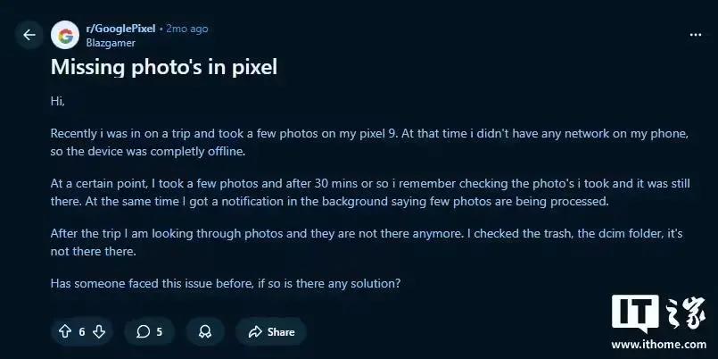
Task: Click the comment count number 5
Action: 160,332
